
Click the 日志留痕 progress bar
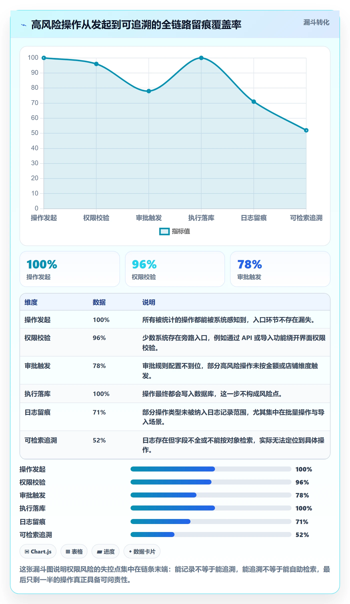point(211,521)
